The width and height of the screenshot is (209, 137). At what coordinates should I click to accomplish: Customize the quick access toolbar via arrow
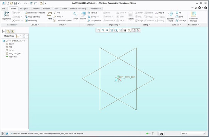click(46, 3)
